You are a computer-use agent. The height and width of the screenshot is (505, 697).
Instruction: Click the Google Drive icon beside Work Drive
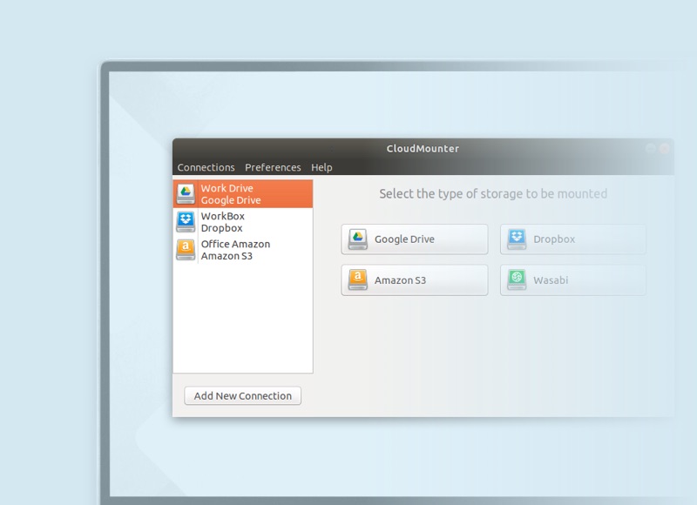point(186,193)
